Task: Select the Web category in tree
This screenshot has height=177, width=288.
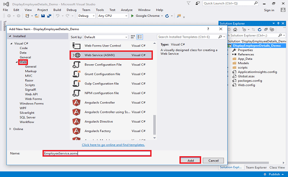Action: coord(23,62)
